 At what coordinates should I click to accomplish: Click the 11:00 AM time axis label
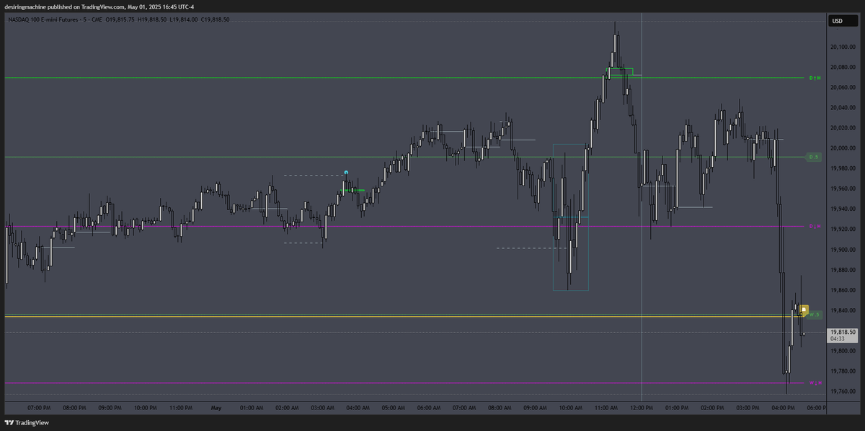(x=605, y=408)
